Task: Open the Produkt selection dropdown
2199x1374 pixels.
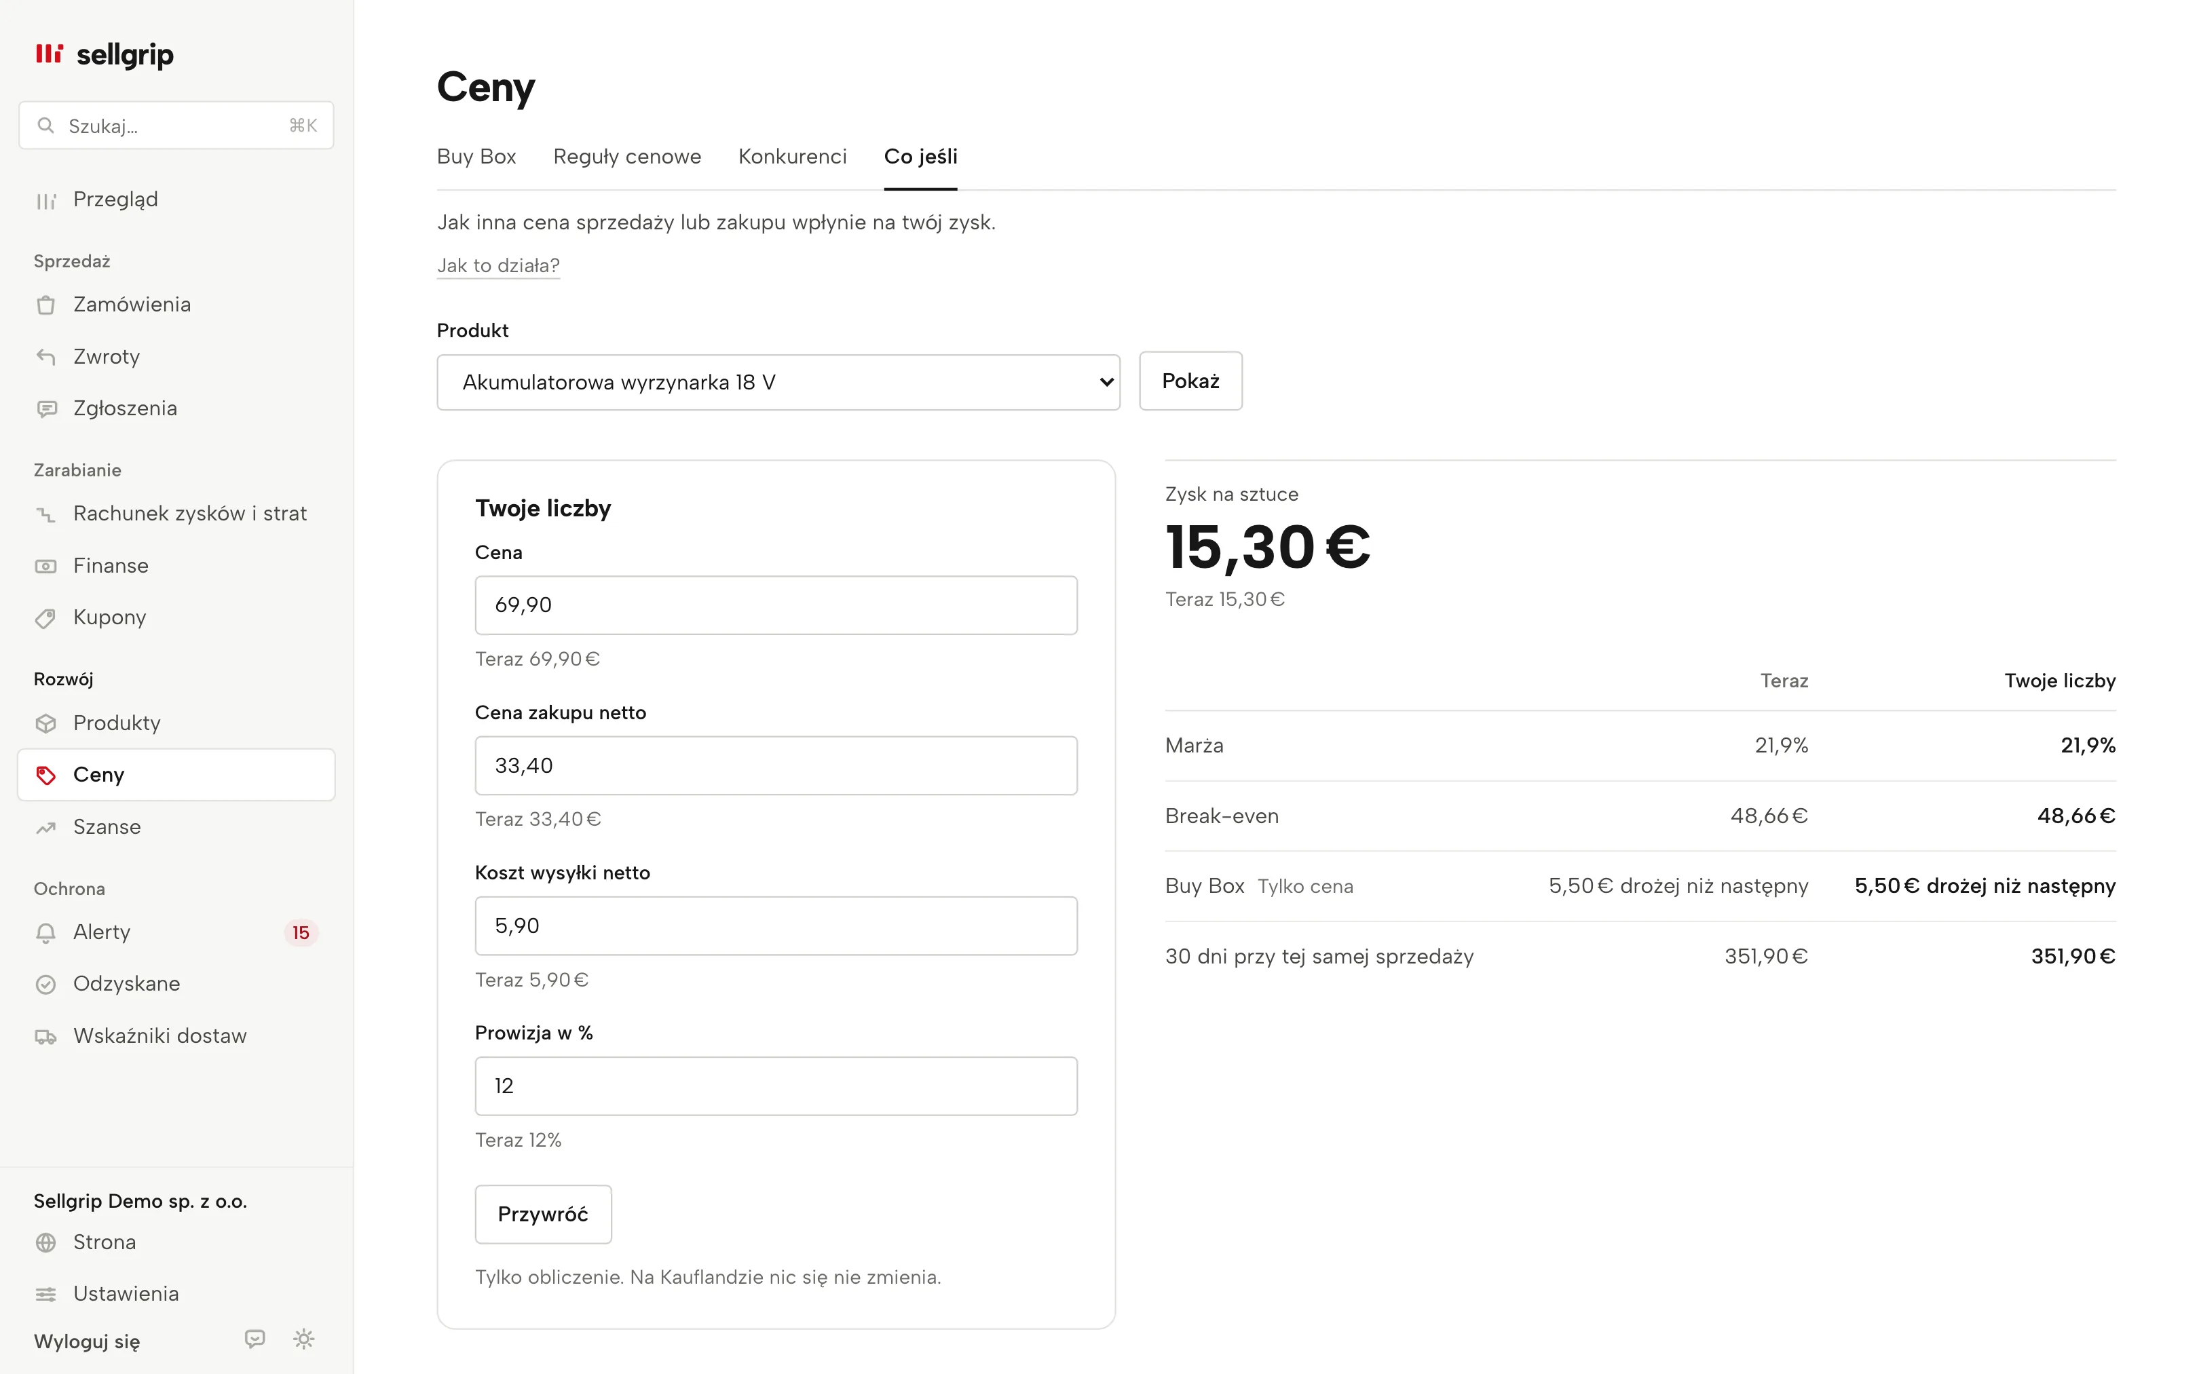Action: (778, 383)
